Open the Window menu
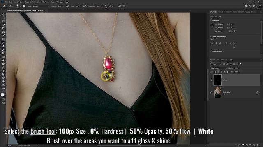This screenshot has width=263, height=147. (60, 2)
